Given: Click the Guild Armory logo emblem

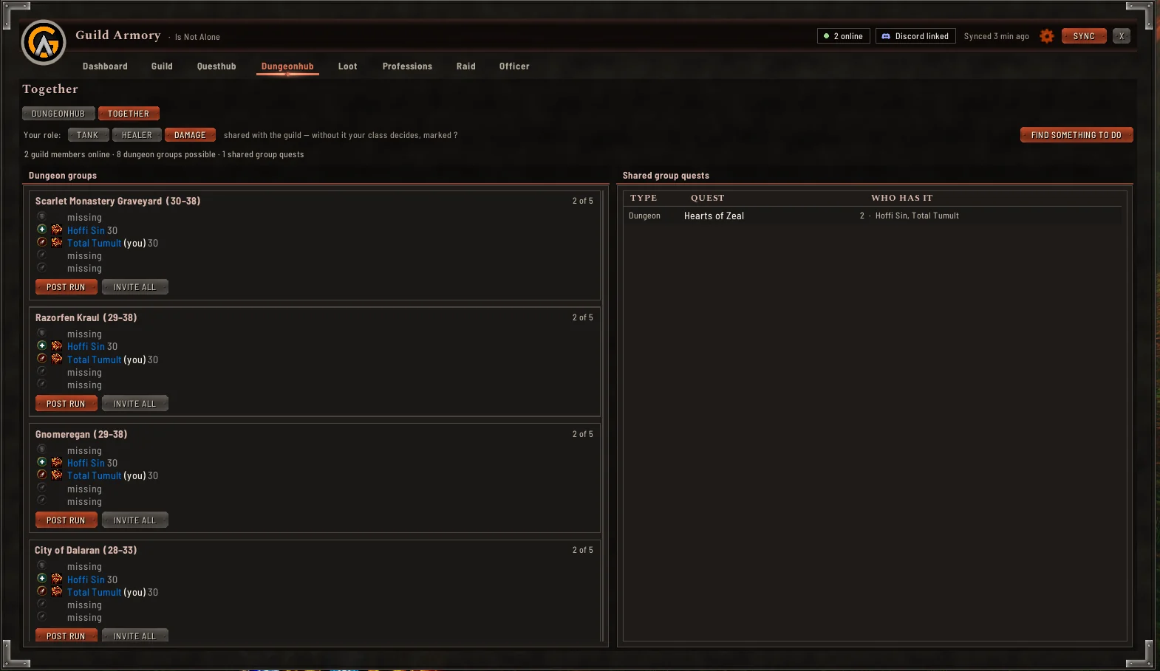Looking at the screenshot, I should (x=44, y=43).
